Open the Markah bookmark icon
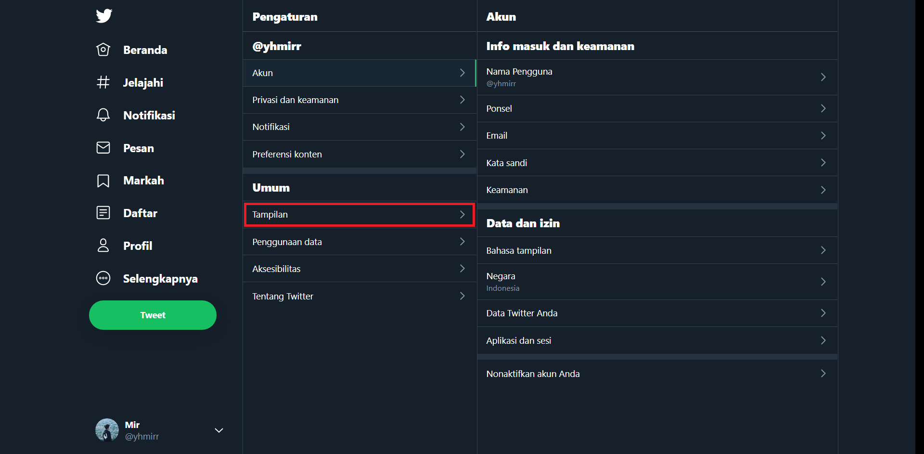This screenshot has height=454, width=924. click(103, 181)
